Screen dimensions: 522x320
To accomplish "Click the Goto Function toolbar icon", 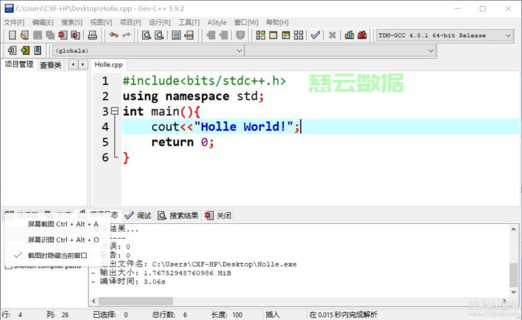I will point(176,35).
